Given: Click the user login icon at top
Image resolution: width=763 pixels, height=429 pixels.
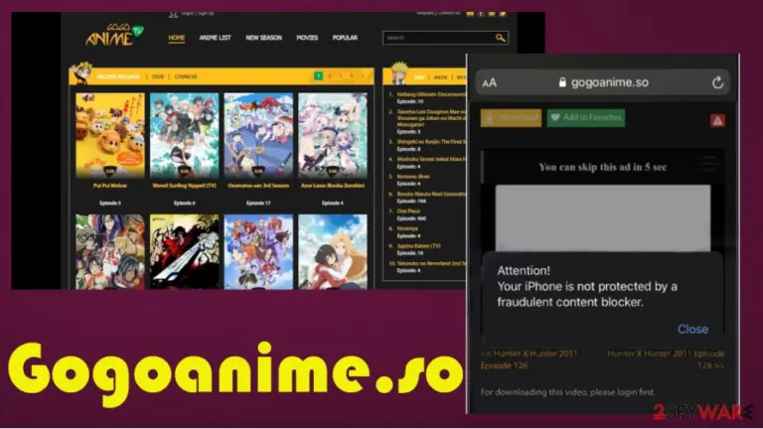Looking at the screenshot, I should point(173,14).
